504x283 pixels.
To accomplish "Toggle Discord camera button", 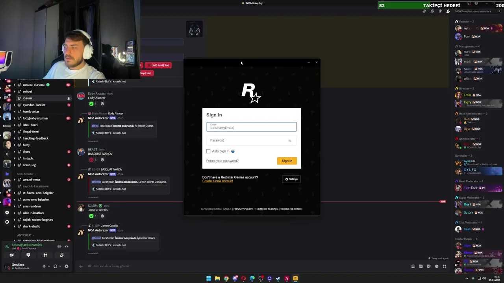I will tap(11, 255).
